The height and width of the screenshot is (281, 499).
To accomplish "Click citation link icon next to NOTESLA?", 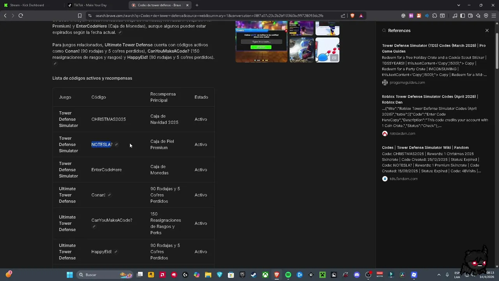I will pos(116,144).
